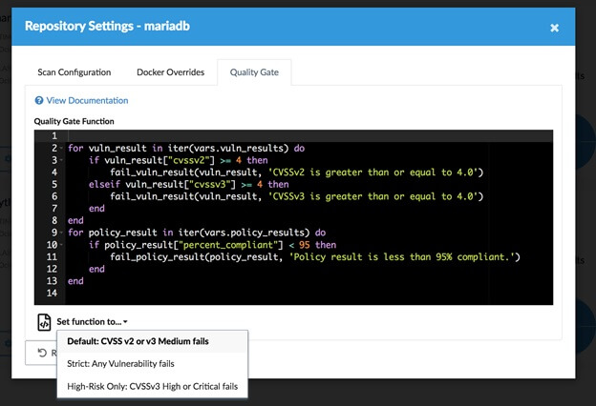Open the Docker Overrides tab

[170, 72]
